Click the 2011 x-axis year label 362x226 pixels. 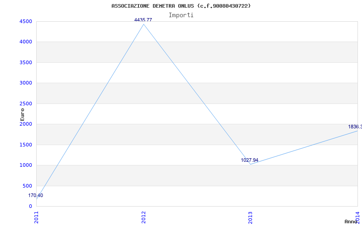pyautogui.click(x=37, y=217)
